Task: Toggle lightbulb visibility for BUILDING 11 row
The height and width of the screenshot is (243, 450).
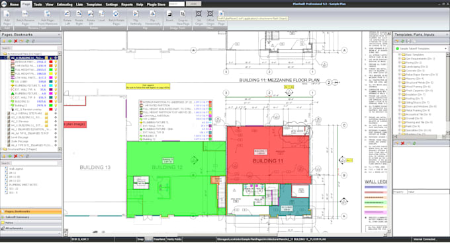Action: pyautogui.click(x=56, y=102)
